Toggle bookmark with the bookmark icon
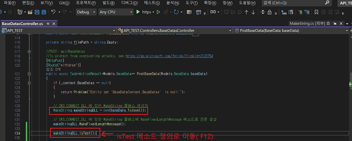 pyautogui.click(x=316, y=12)
